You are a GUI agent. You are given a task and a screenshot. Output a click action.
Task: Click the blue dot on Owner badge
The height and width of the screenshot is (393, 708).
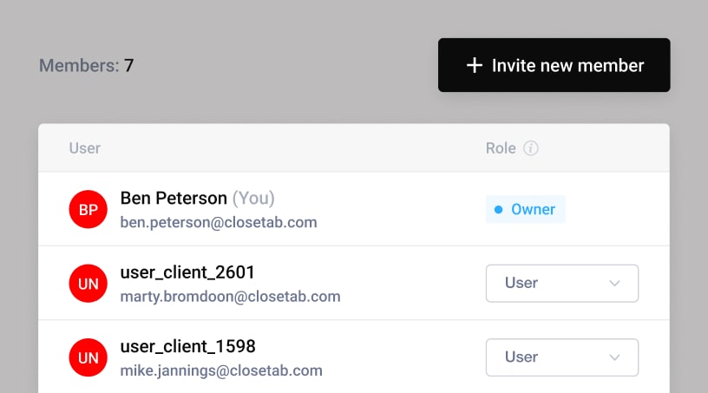[498, 210]
